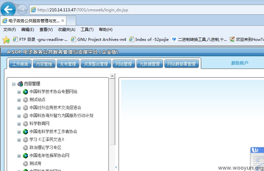Click the IE icon on the browser tab
This screenshot has height=171, width=264.
(5, 21)
